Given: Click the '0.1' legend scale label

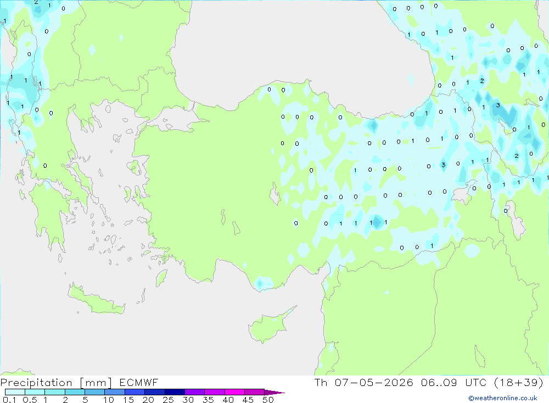Looking at the screenshot, I should click(9, 400).
